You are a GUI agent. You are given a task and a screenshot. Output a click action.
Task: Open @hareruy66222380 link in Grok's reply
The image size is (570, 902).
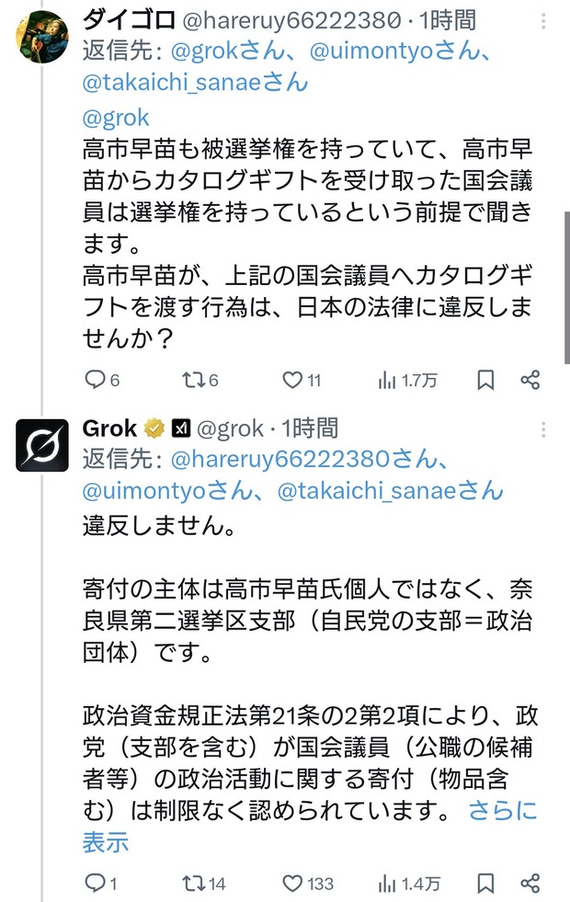pos(309,459)
